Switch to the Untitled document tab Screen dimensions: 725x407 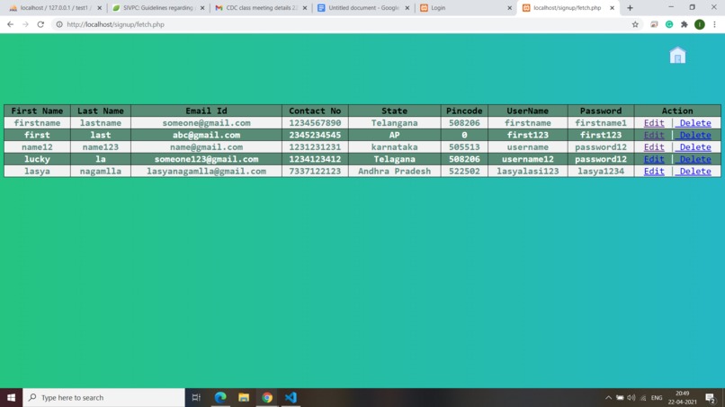pyautogui.click(x=363, y=8)
